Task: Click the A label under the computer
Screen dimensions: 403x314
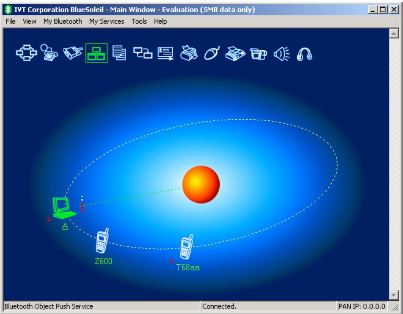Action: point(65,226)
